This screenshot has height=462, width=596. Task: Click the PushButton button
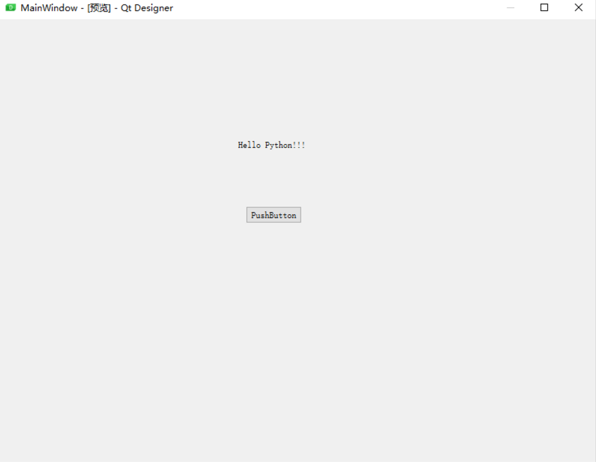click(x=274, y=215)
